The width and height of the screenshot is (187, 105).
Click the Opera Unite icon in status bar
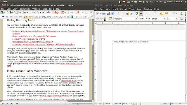(12, 104)
